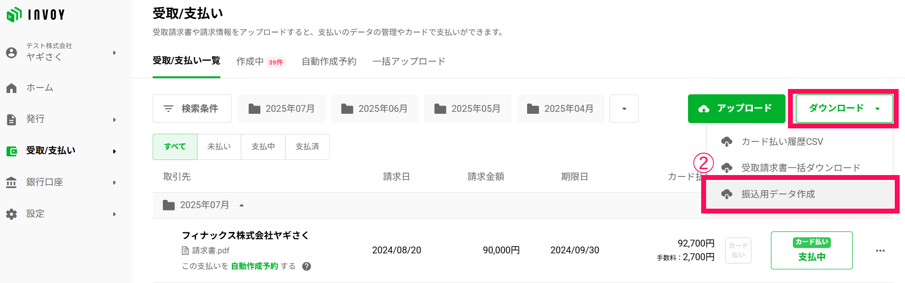Filter by 2025年06月 folder button

pyautogui.click(x=374, y=108)
